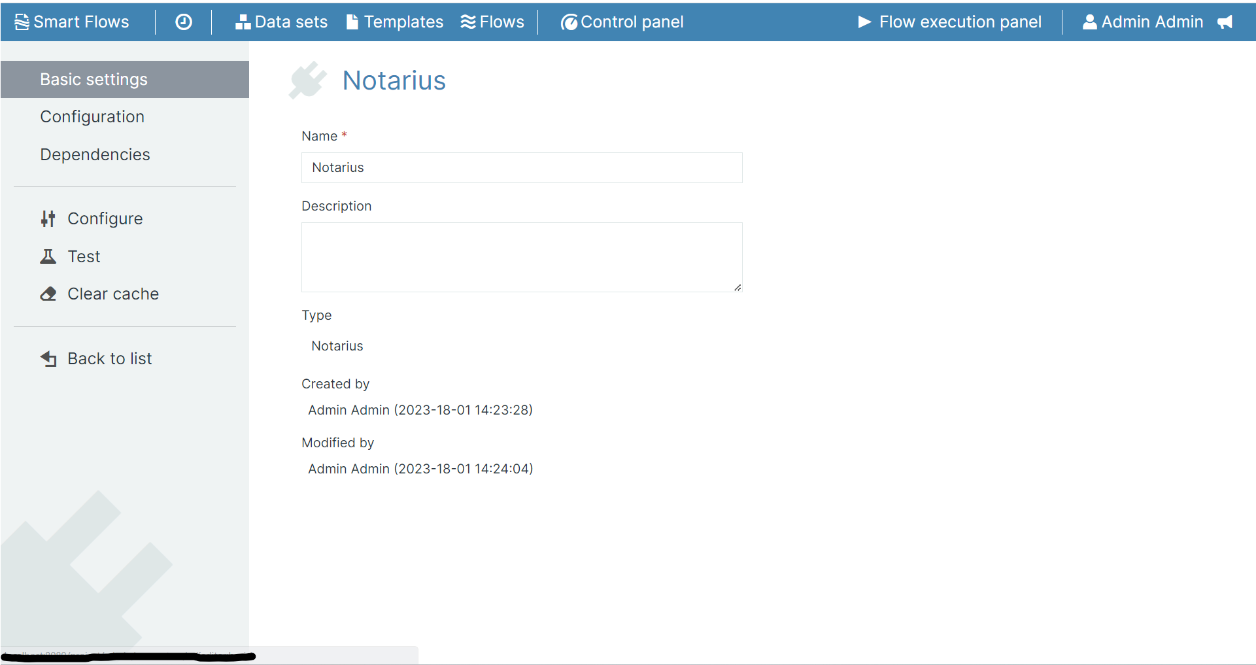The image size is (1256, 665).
Task: Select the Basic settings tab
Action: [x=125, y=79]
